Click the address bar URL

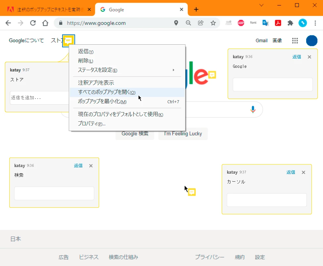click(96, 23)
